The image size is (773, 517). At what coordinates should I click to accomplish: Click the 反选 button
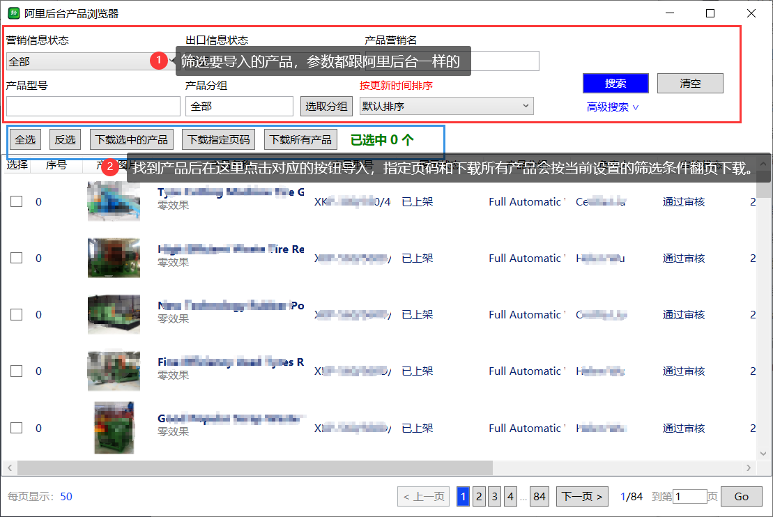(65, 139)
